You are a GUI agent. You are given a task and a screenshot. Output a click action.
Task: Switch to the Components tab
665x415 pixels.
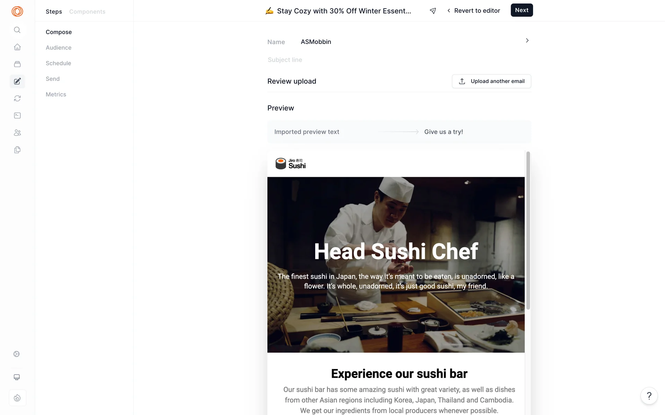pyautogui.click(x=87, y=11)
